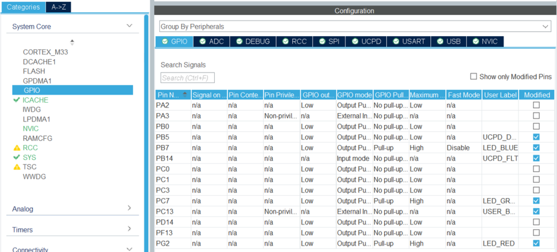Click the UCPD_FLT user label
Screen dimensions: 557x252
tap(500, 158)
